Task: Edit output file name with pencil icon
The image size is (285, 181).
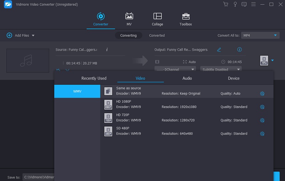Action: pos(219,50)
